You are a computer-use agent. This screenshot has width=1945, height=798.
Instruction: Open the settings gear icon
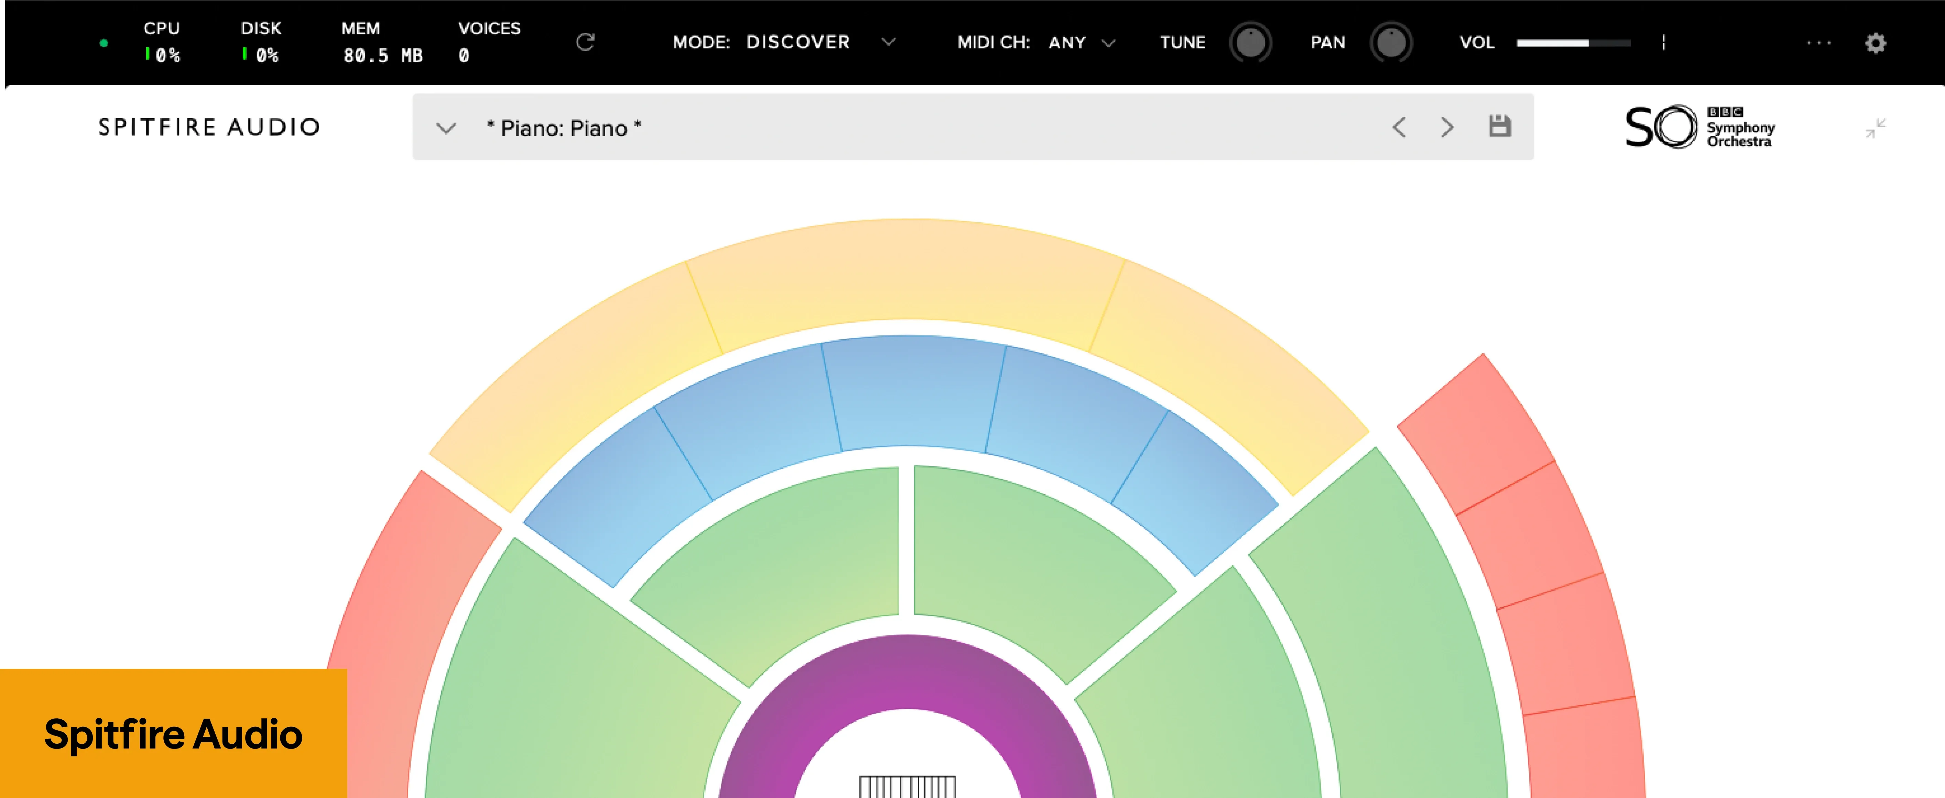1875,43
